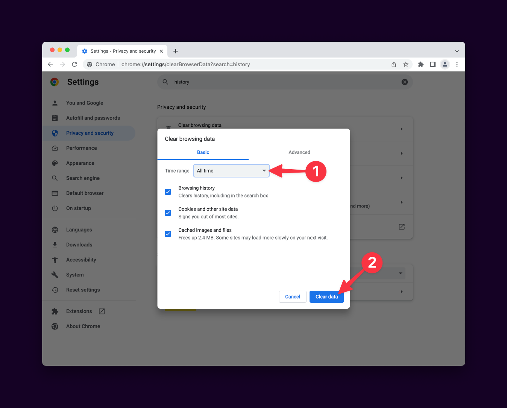Open the Time range dropdown
This screenshot has height=408, width=507.
pos(231,171)
